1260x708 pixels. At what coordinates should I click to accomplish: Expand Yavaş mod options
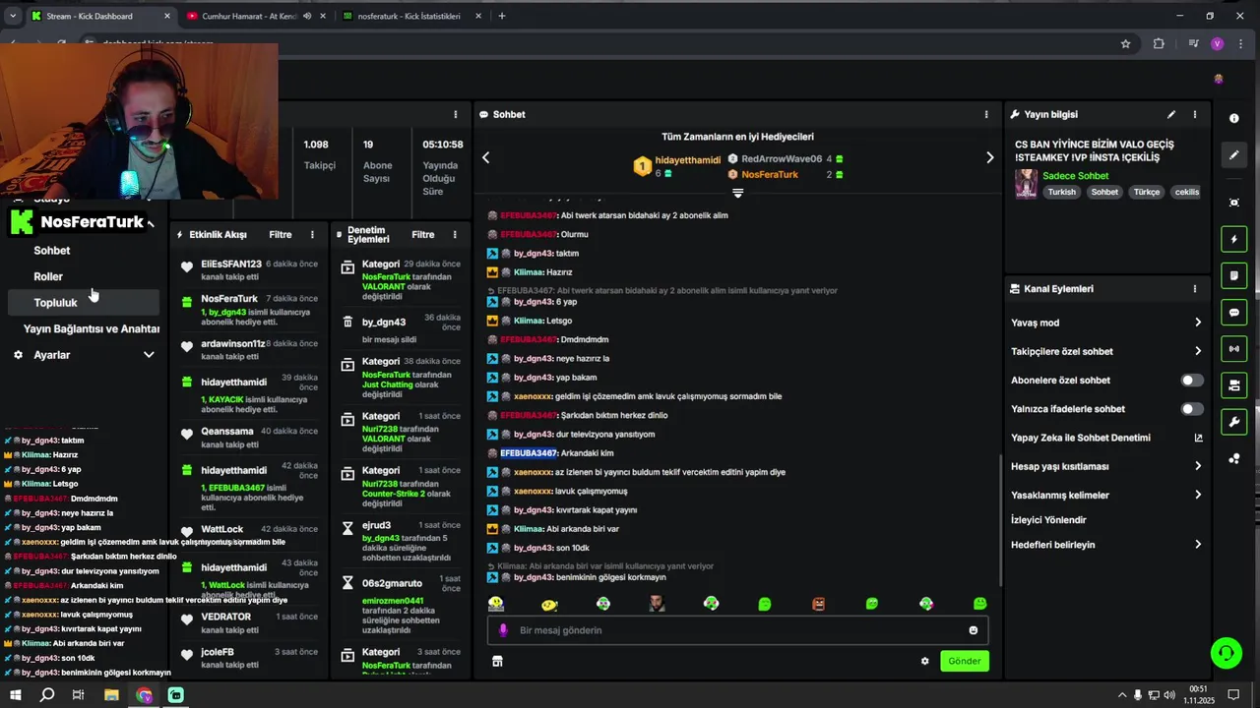coord(1198,323)
